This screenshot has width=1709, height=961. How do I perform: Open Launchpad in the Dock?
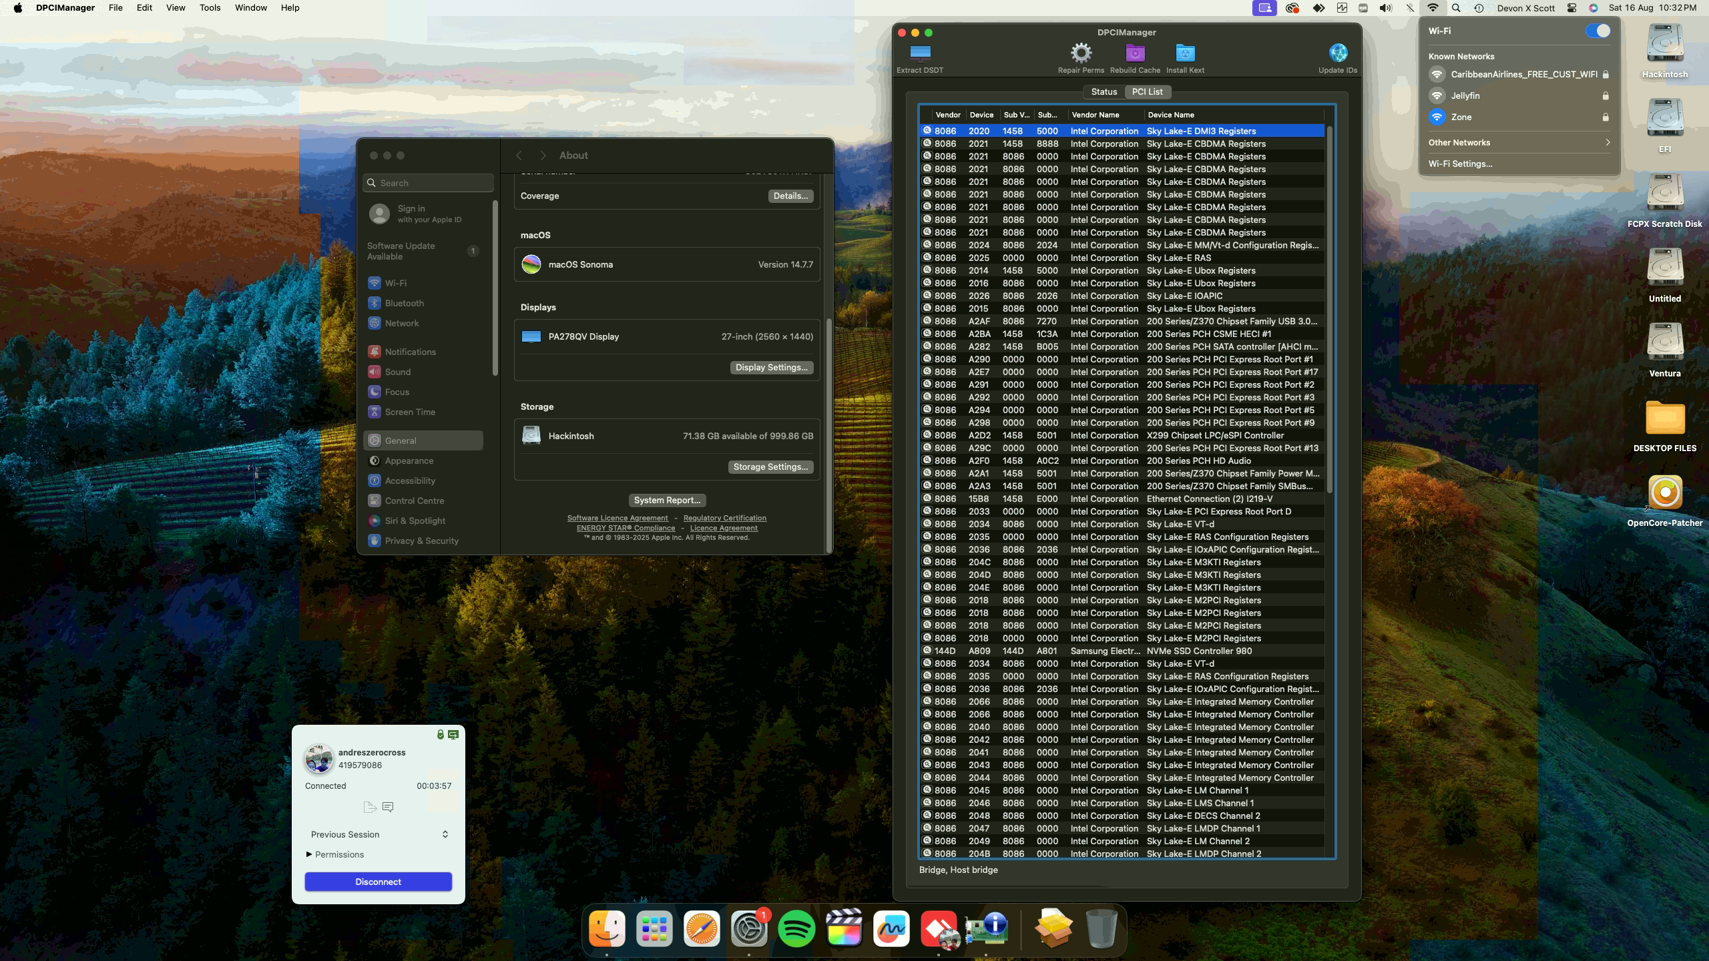click(x=654, y=928)
